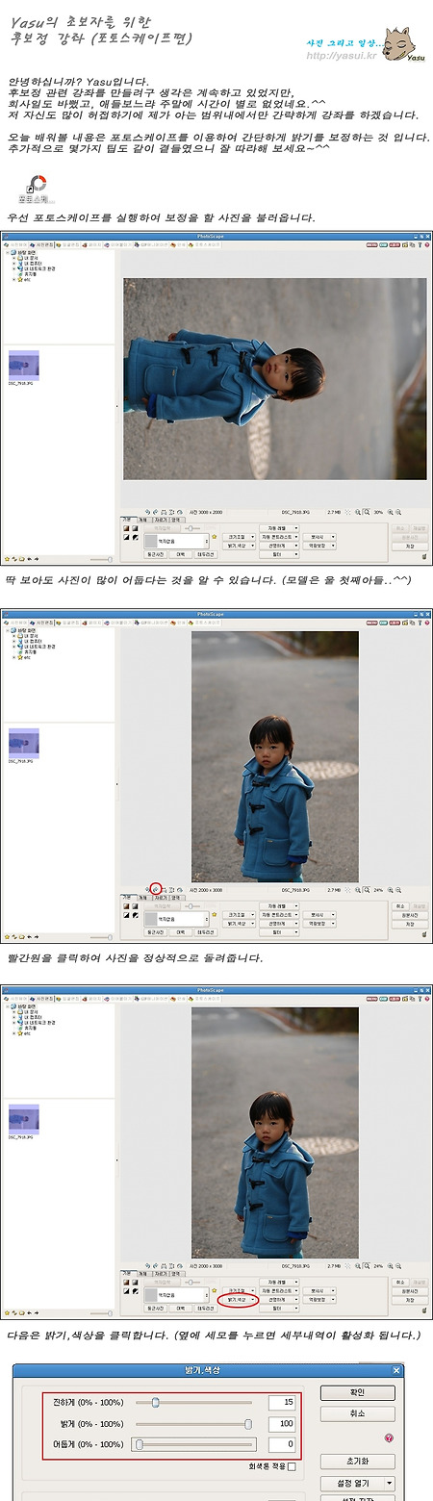Click 저장 in the sideways-photo window
The width and height of the screenshot is (433, 1501).
coord(409,546)
